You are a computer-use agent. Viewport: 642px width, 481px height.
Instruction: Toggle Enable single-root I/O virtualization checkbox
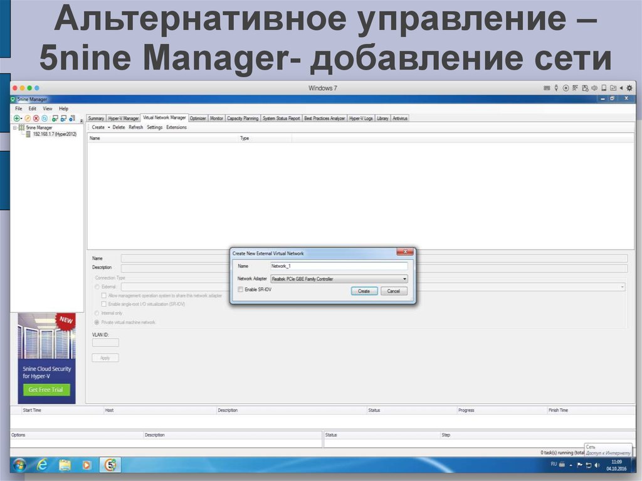pyautogui.click(x=104, y=304)
